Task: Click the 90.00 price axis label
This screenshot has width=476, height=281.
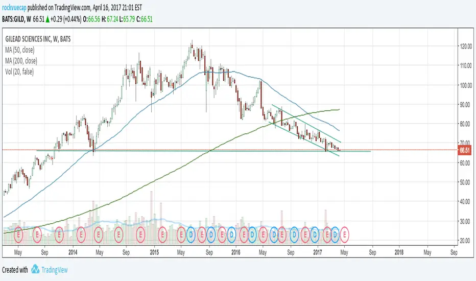Action: (x=466, y=105)
